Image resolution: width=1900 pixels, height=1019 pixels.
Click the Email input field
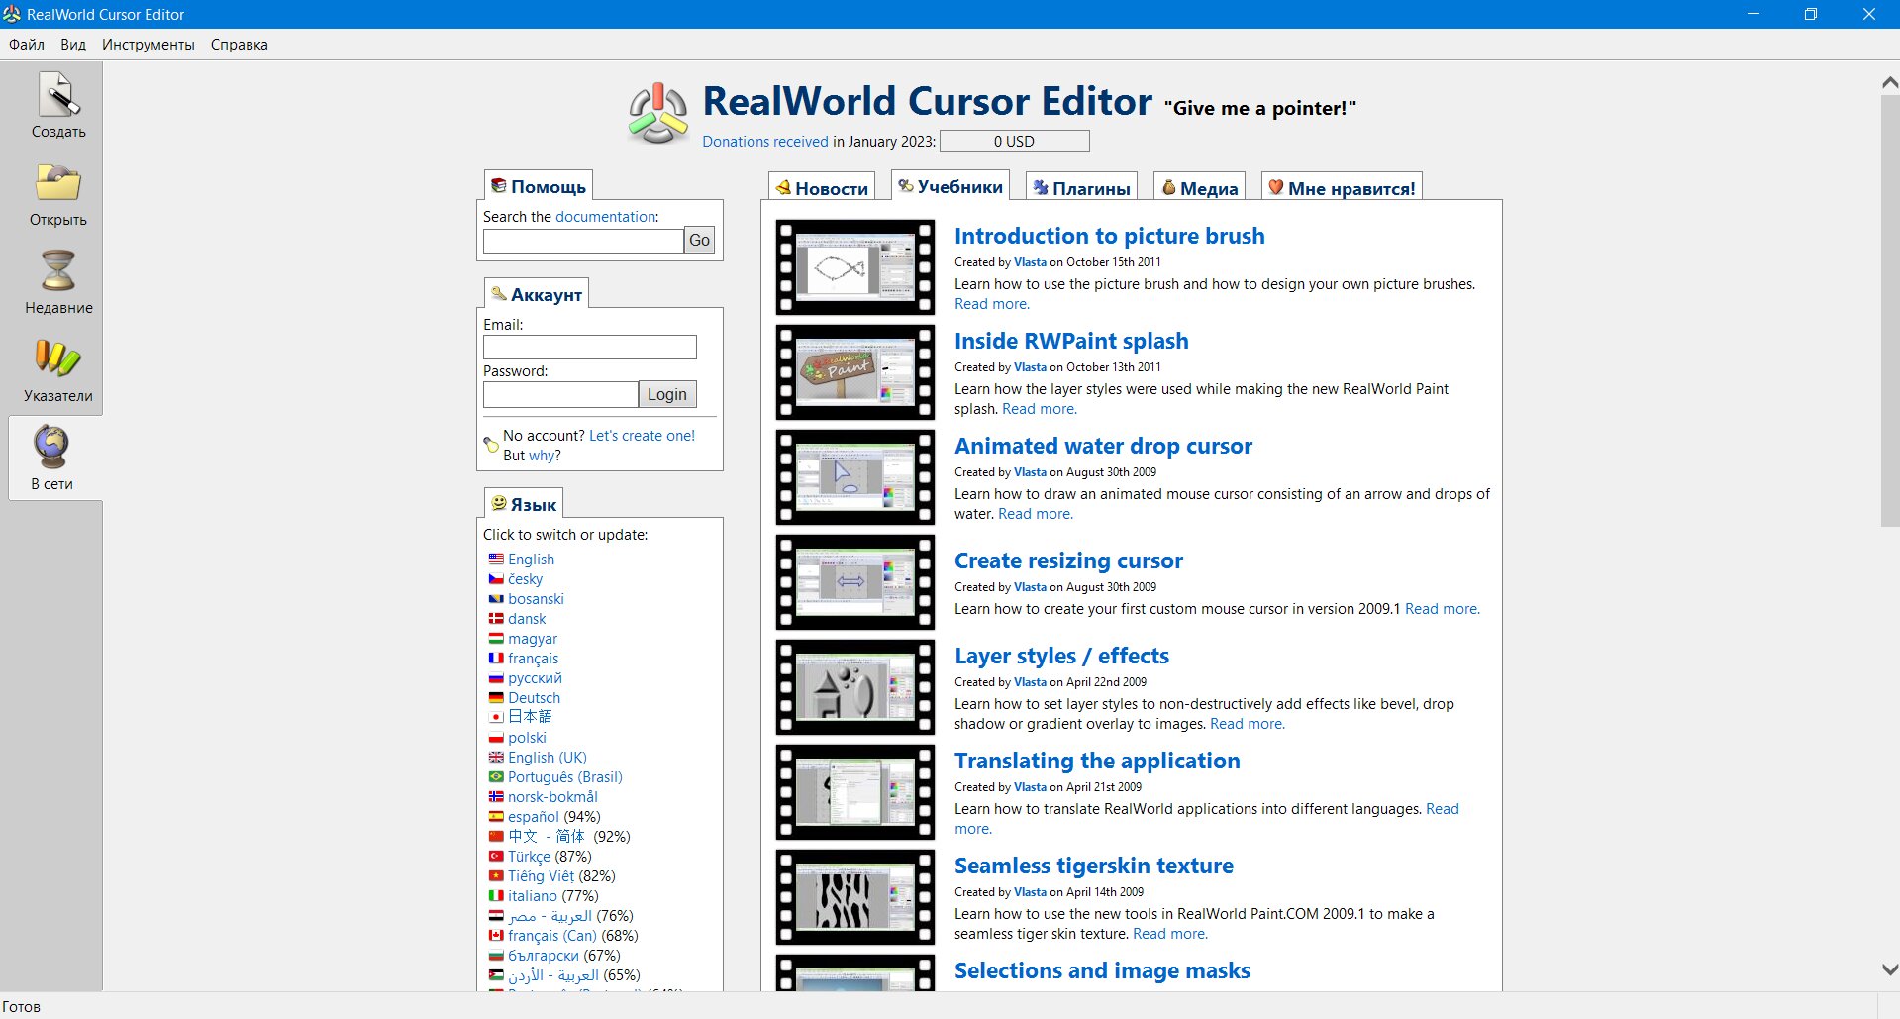tap(590, 347)
